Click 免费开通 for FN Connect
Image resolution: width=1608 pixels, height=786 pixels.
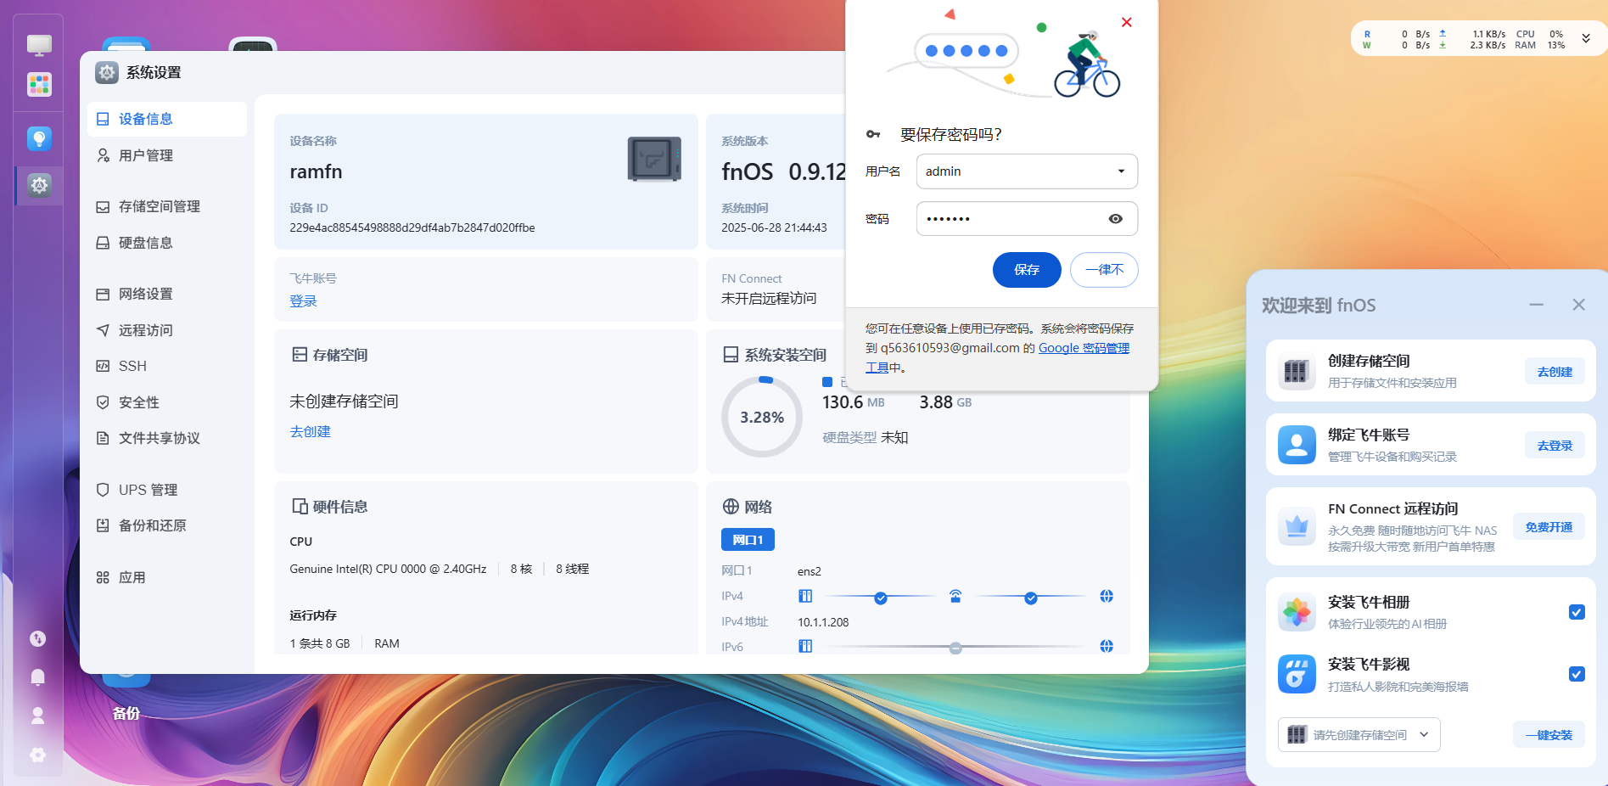point(1549,527)
